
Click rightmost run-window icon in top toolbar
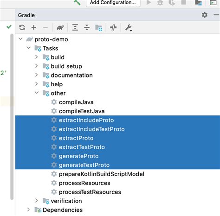(x=213, y=2)
